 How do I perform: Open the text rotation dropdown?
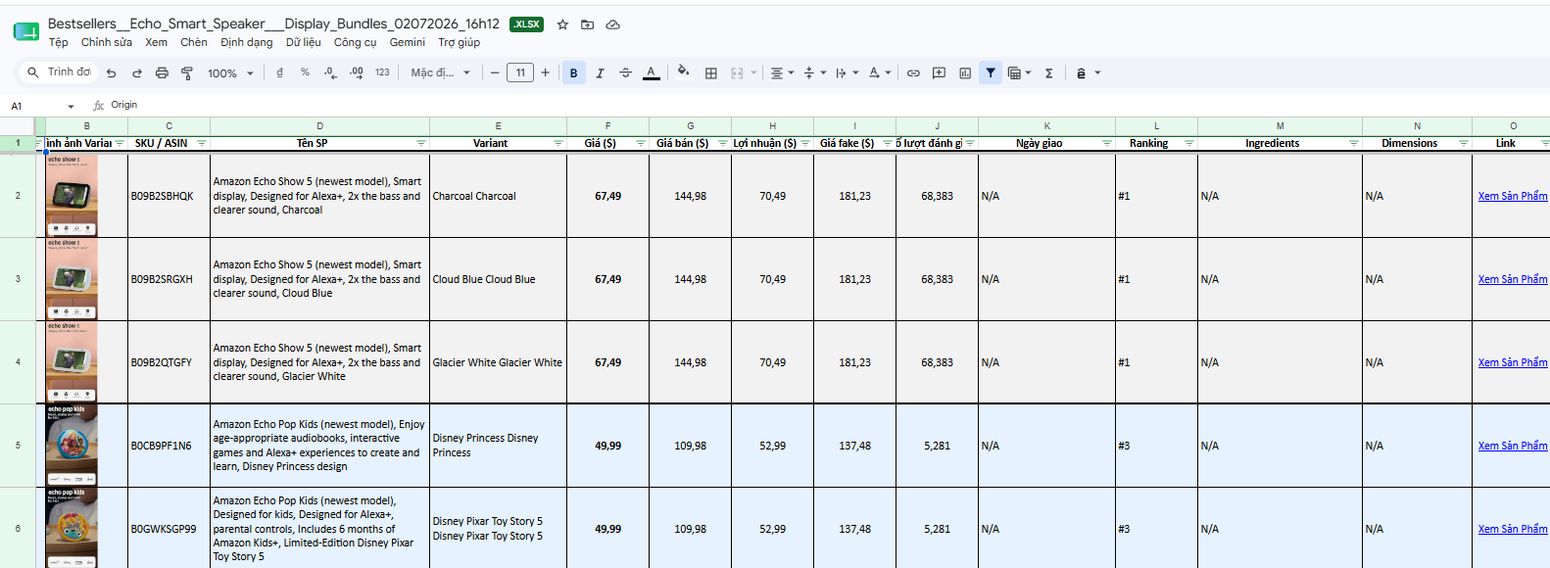click(x=880, y=72)
